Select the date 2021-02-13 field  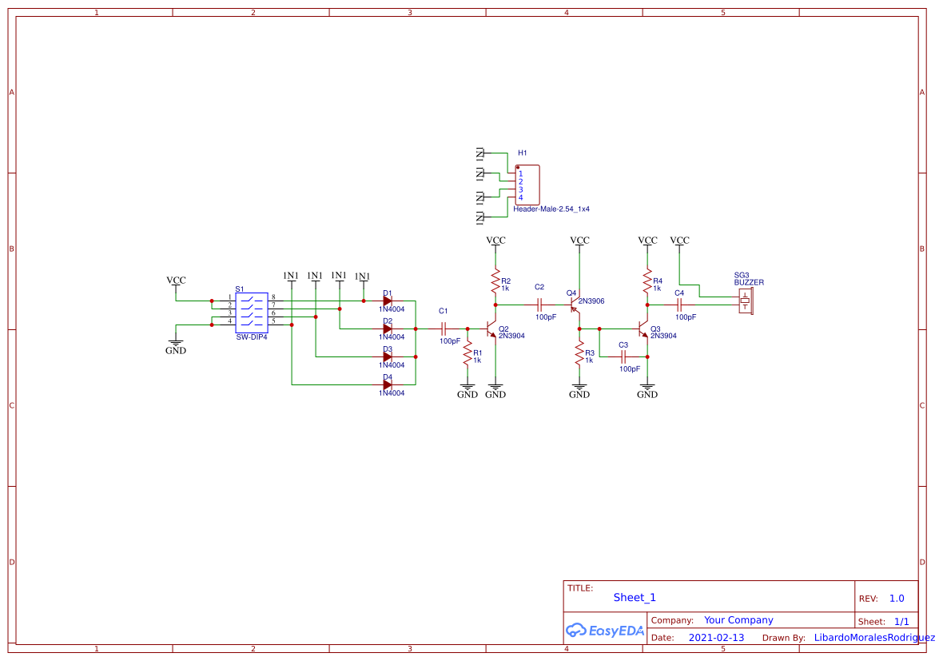(x=717, y=637)
